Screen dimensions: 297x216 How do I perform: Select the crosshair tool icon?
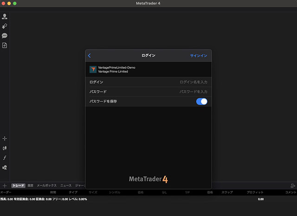pos(5,138)
